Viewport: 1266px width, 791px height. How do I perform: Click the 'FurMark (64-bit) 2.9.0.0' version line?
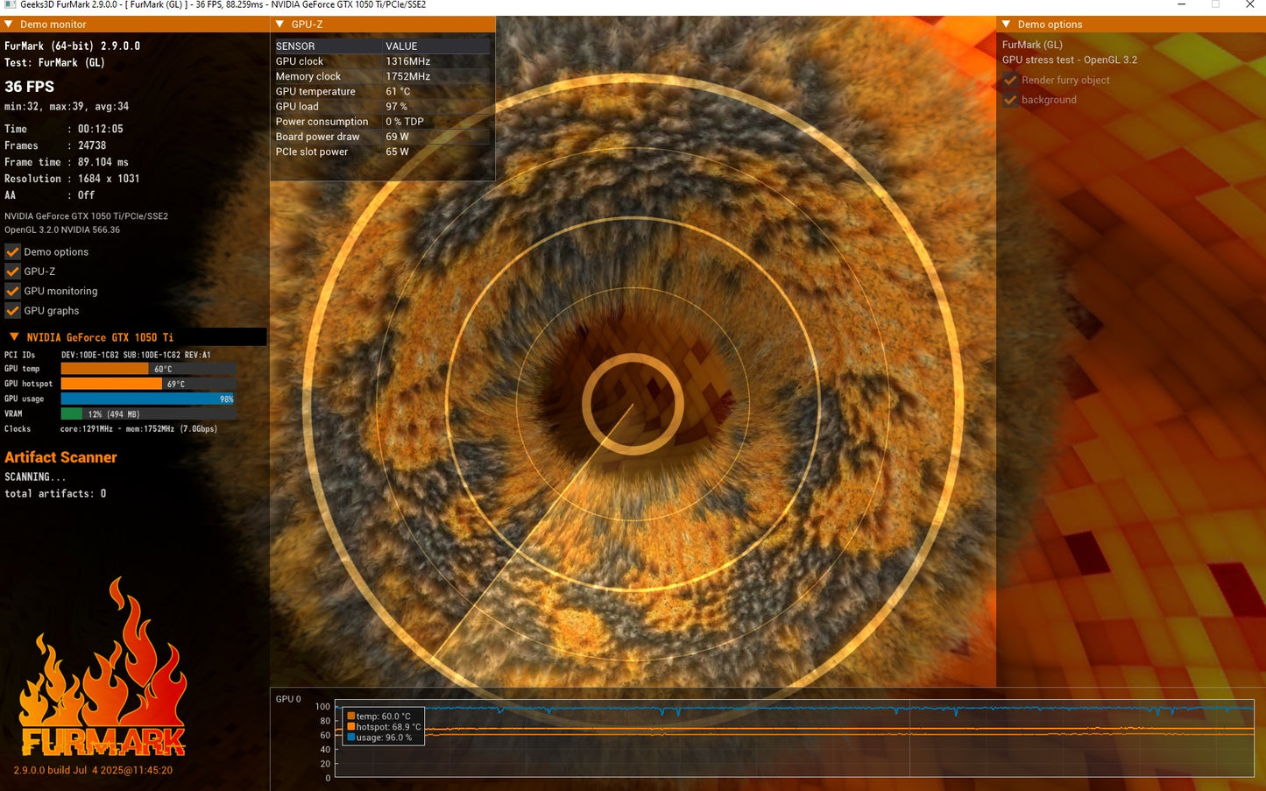pyautogui.click(x=73, y=46)
